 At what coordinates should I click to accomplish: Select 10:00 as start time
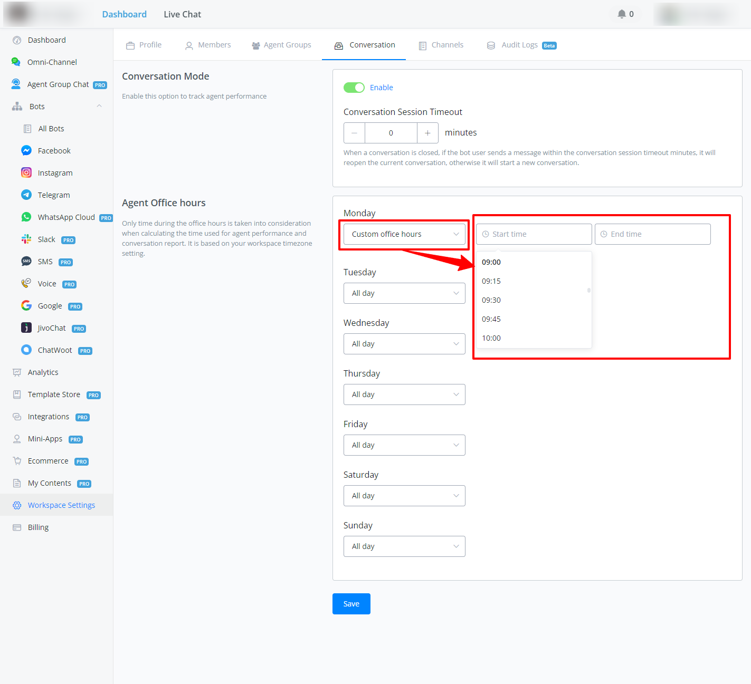click(x=534, y=338)
